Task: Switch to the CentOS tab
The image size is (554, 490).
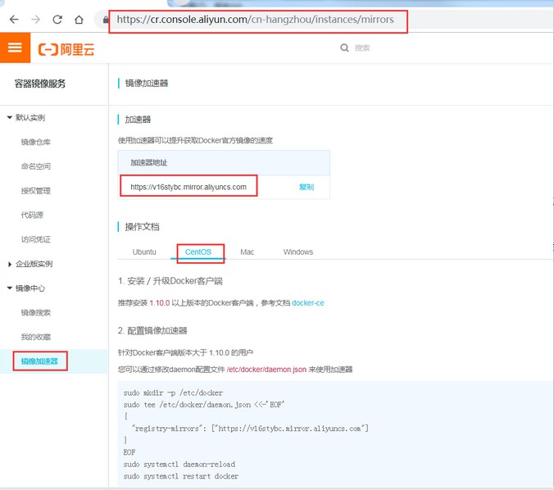Action: [198, 252]
